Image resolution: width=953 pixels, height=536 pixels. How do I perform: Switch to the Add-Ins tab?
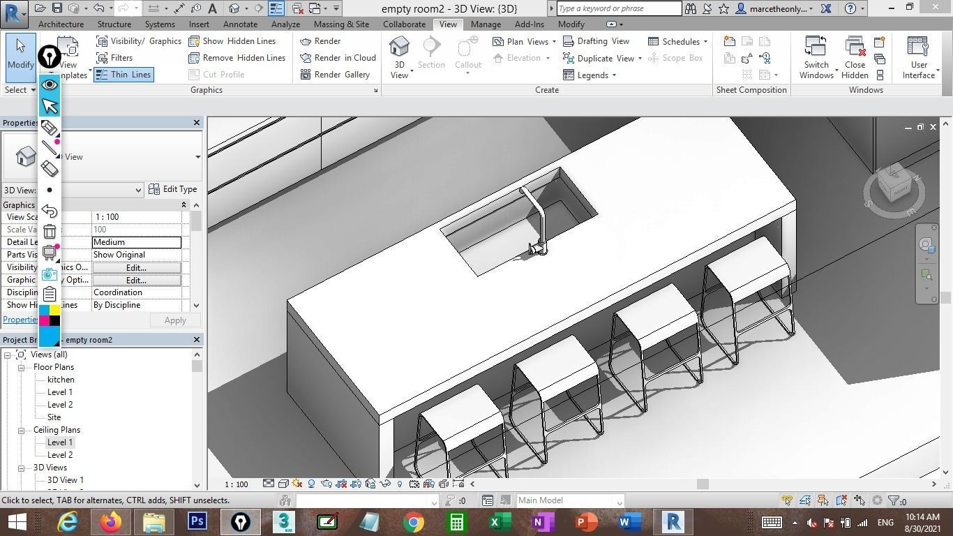click(529, 24)
